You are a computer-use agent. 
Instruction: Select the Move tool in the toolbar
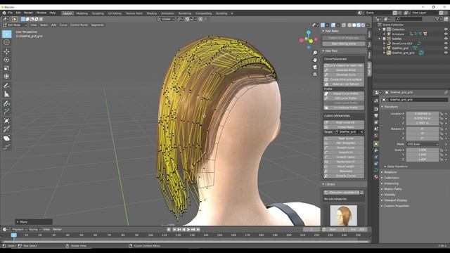(6, 51)
